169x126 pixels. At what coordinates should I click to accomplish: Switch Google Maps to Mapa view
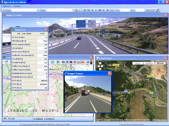[x=138, y=63]
